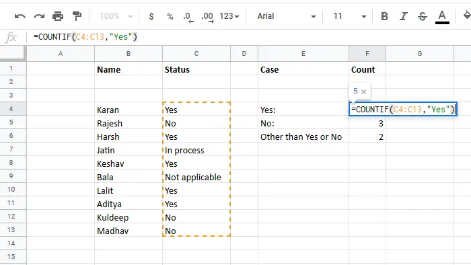Toggle Strikethrough formatting
The image size is (471, 265).
click(x=423, y=16)
